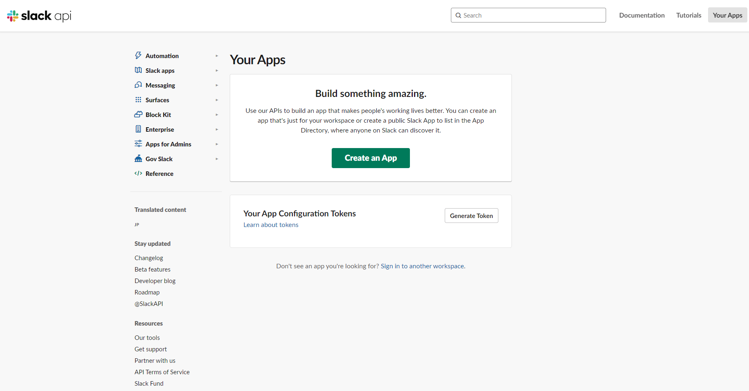The width and height of the screenshot is (749, 391).
Task: Click the Generate Token button
Action: point(471,216)
